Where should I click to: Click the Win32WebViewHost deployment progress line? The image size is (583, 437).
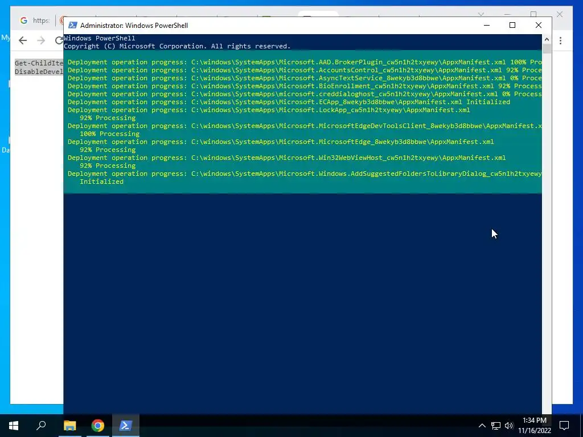[287, 158]
